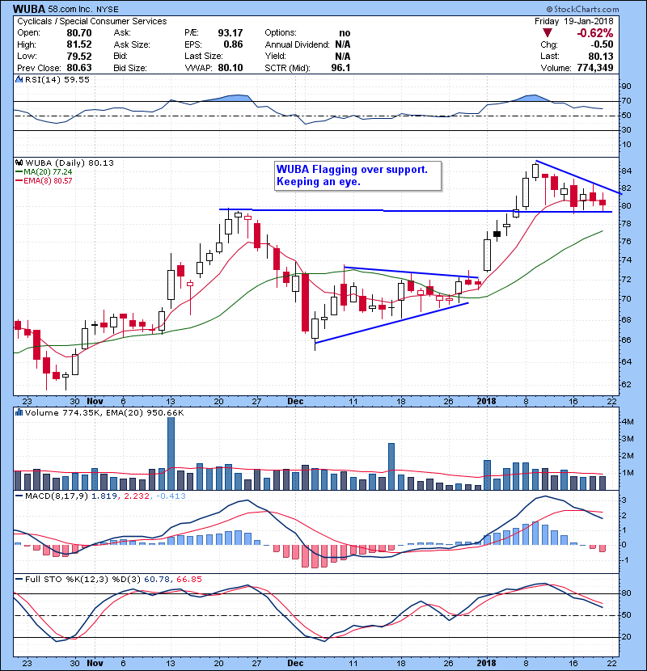647x671 pixels.
Task: Click the Last value 80.13
Action: (x=601, y=56)
